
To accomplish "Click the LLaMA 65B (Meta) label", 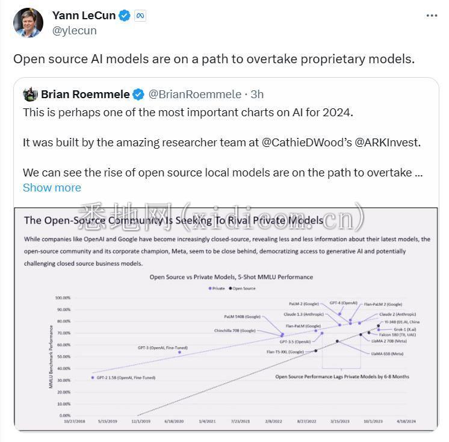I will click(x=387, y=353).
